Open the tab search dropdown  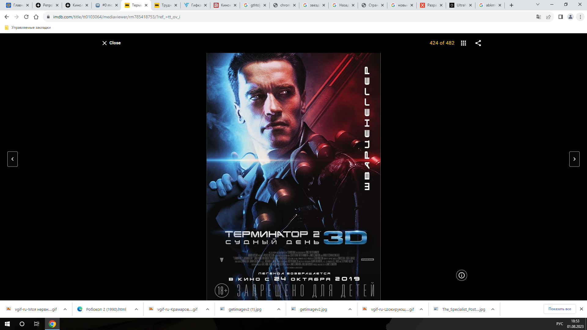point(538,5)
